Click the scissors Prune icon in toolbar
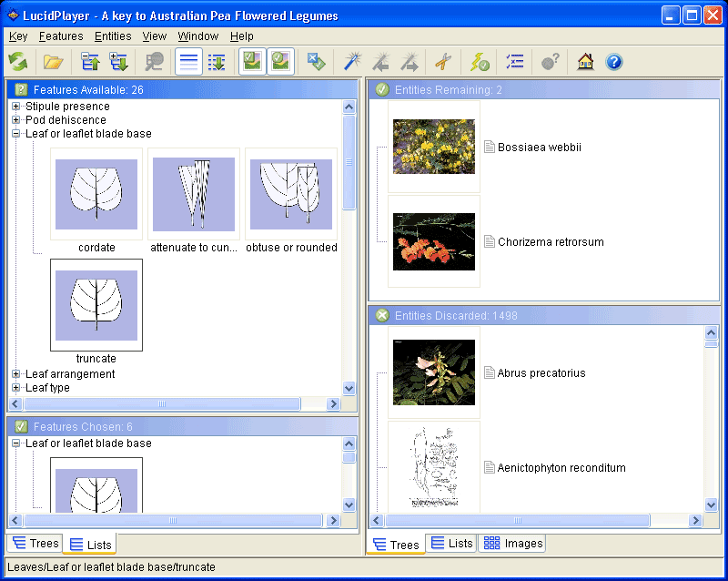 442,62
